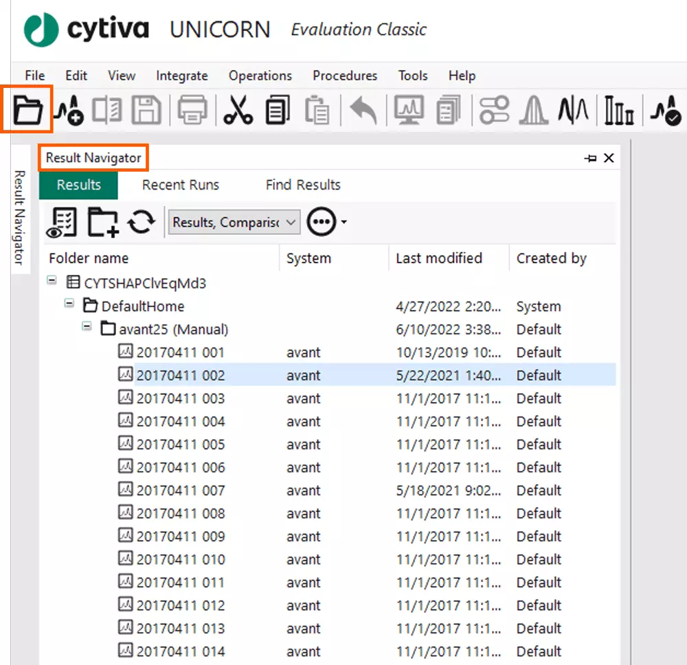The width and height of the screenshot is (687, 665).
Task: Open the ellipsis more options button
Action: click(320, 221)
